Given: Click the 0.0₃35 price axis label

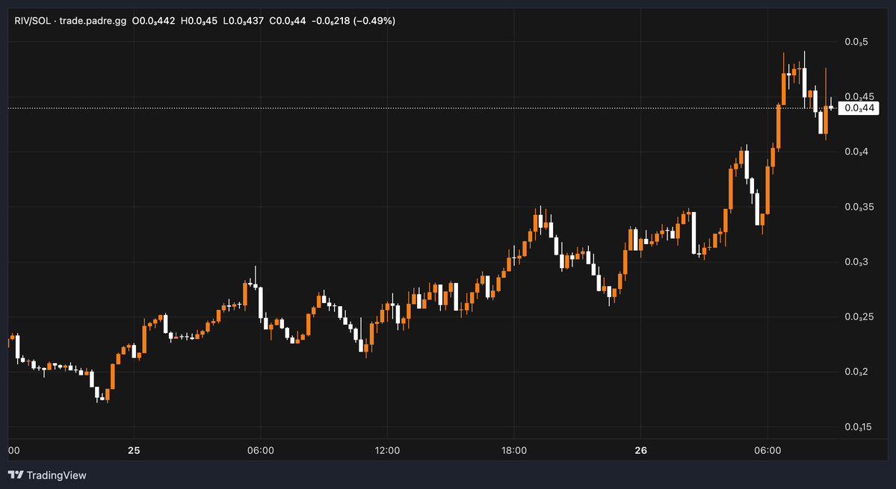Looking at the screenshot, I should 859,207.
